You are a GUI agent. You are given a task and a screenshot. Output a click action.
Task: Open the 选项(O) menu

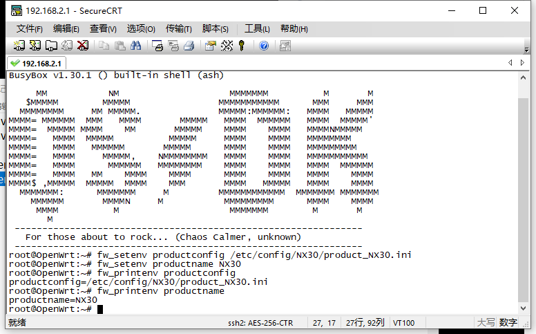click(141, 29)
